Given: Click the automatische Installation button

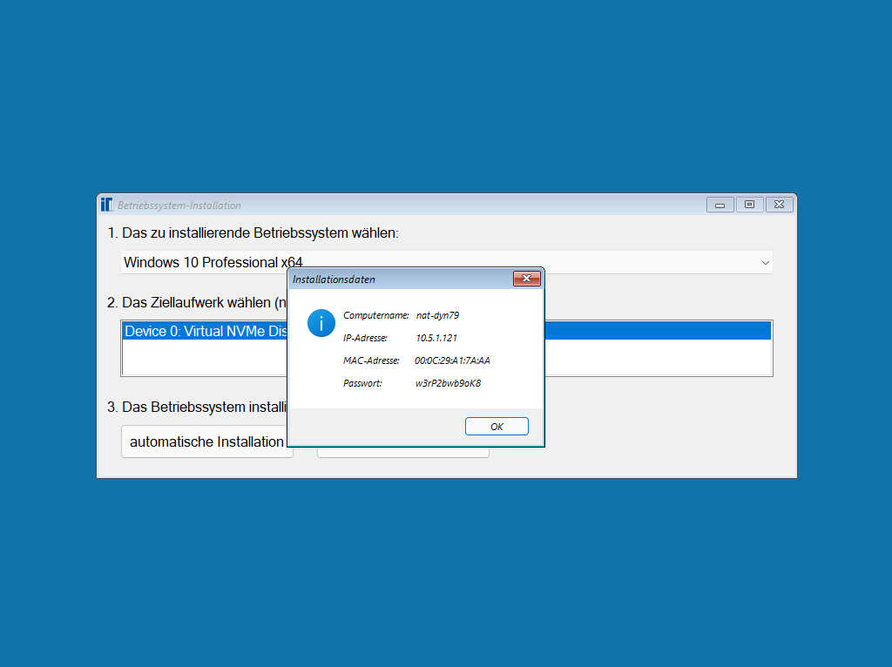Looking at the screenshot, I should [x=206, y=441].
